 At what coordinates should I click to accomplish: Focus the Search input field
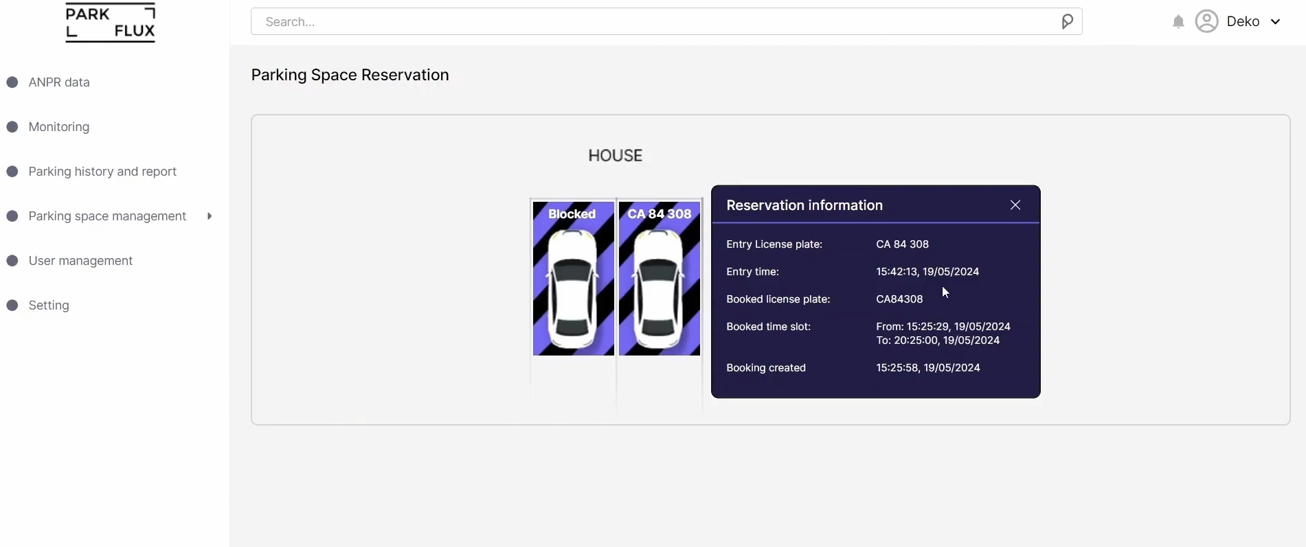pyautogui.click(x=653, y=22)
